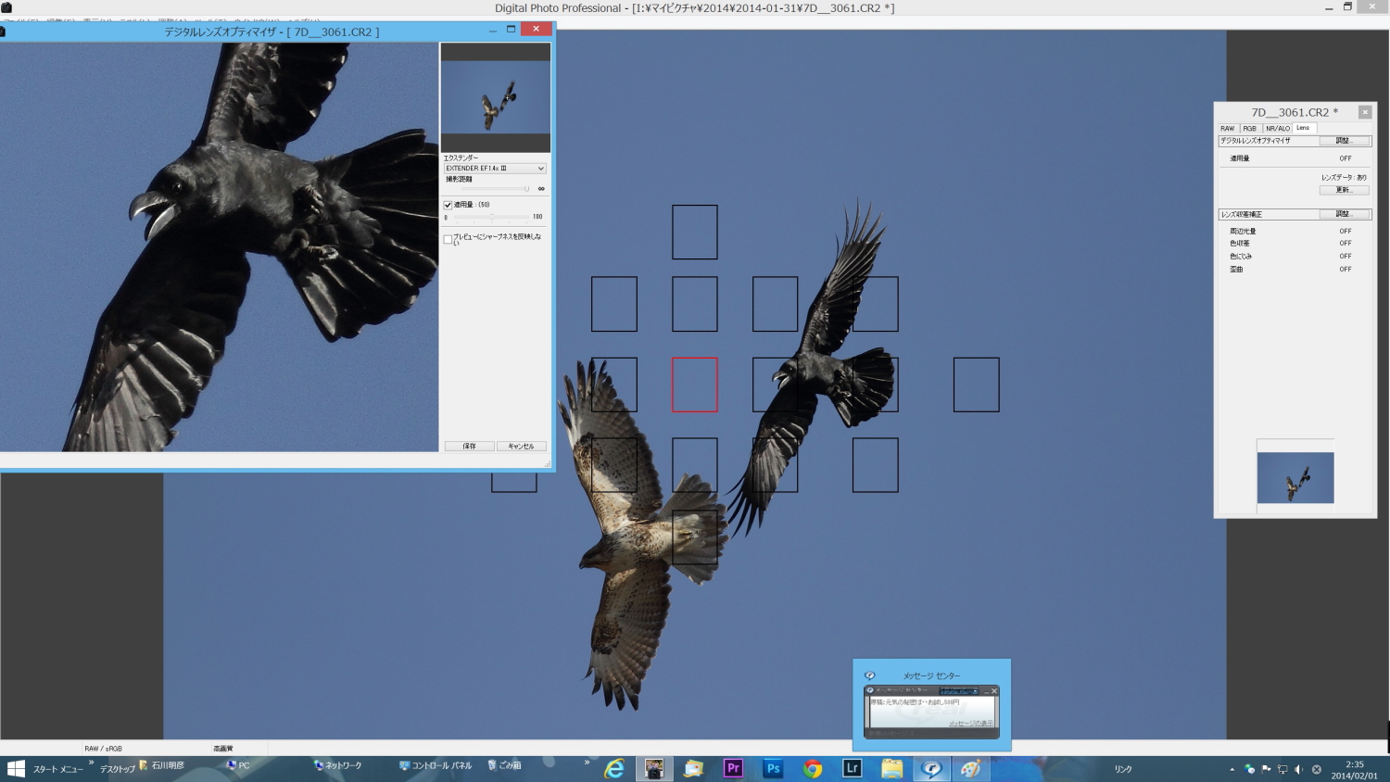This screenshot has height=782, width=1390.
Task: Click the リンク toolbar label on taskbar
Action: (1123, 769)
